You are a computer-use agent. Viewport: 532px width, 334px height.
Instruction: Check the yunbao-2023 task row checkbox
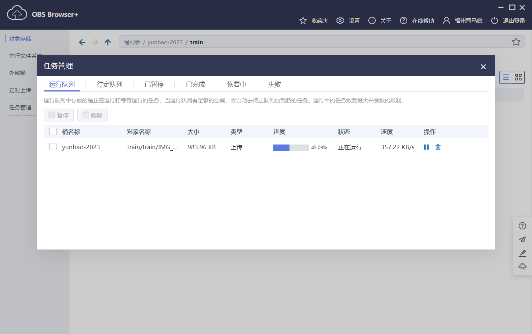pyautogui.click(x=52, y=147)
